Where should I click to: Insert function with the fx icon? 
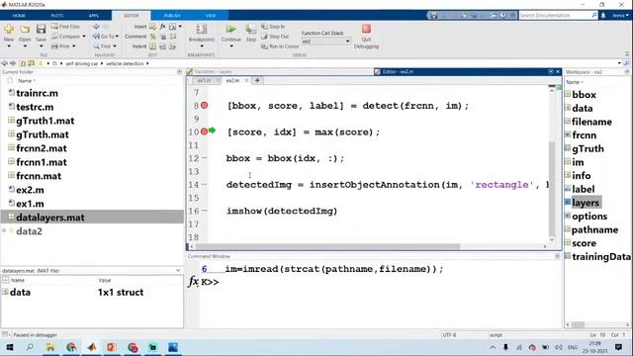tap(162, 27)
